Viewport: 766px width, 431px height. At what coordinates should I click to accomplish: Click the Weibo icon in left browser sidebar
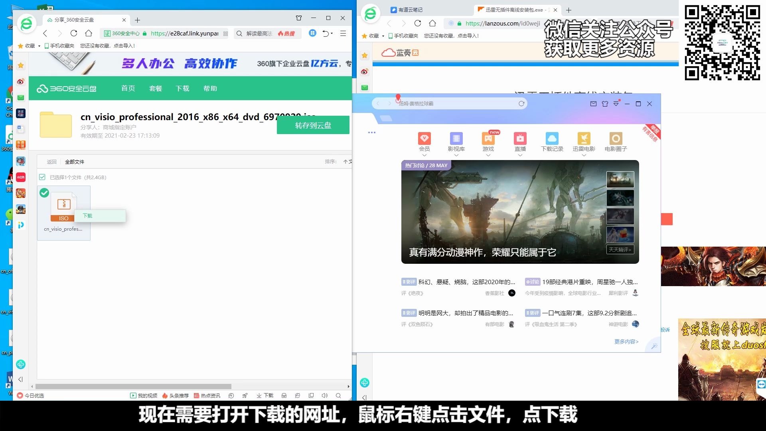point(21,81)
